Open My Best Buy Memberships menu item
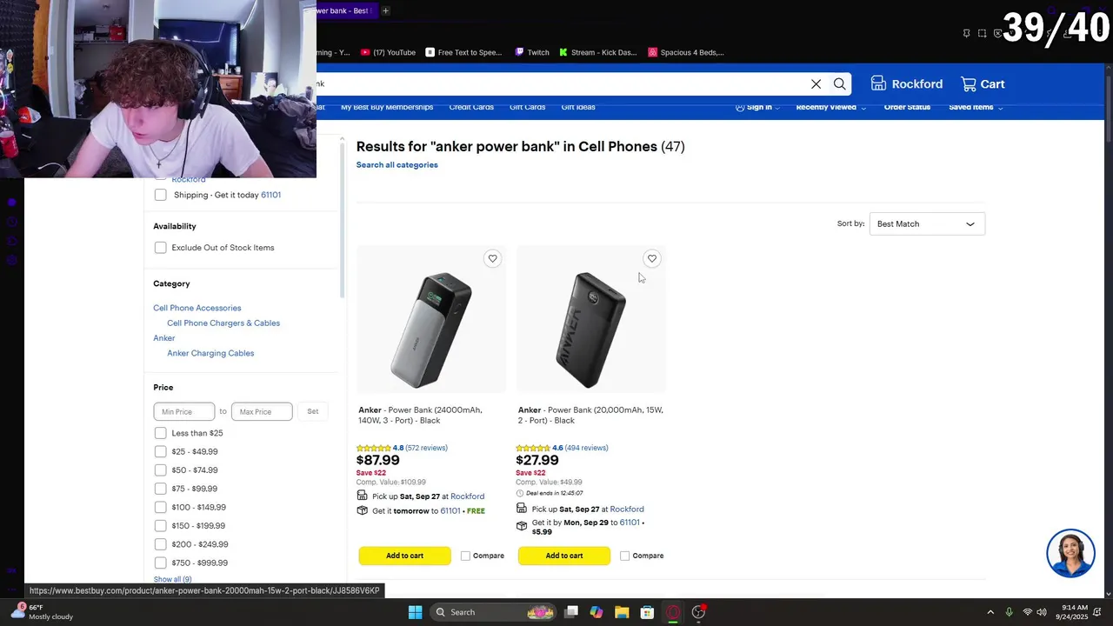Screen dimensions: 1113x626 [x=387, y=107]
